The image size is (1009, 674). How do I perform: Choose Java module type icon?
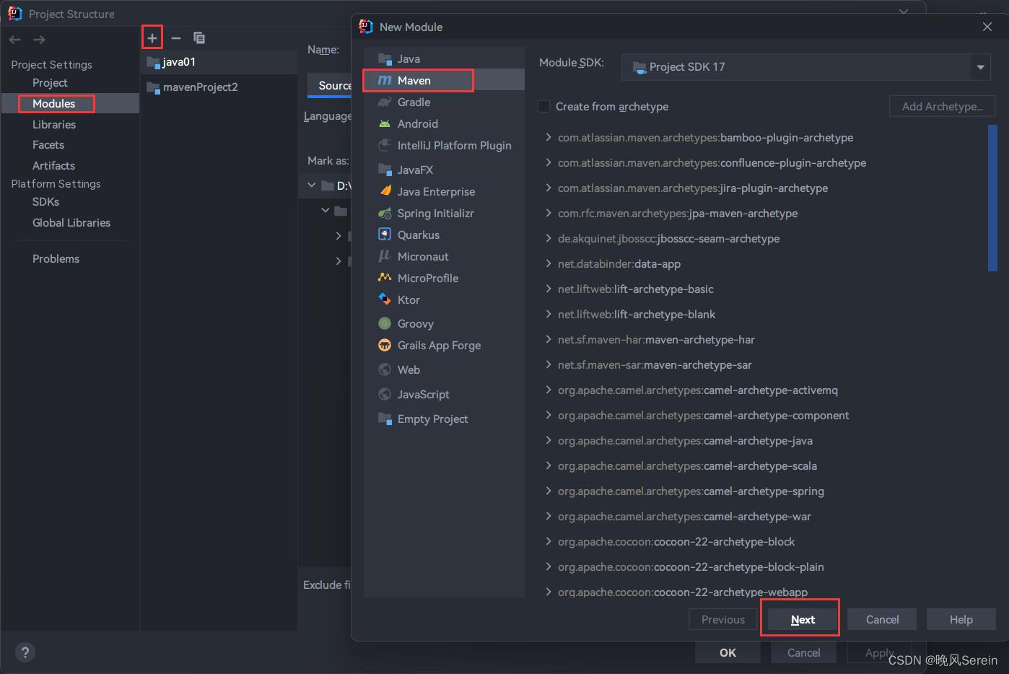tap(385, 59)
